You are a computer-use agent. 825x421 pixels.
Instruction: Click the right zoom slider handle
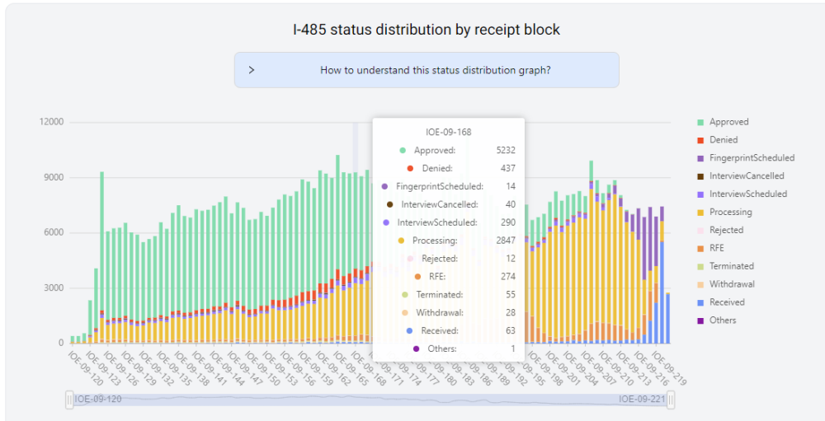672,400
